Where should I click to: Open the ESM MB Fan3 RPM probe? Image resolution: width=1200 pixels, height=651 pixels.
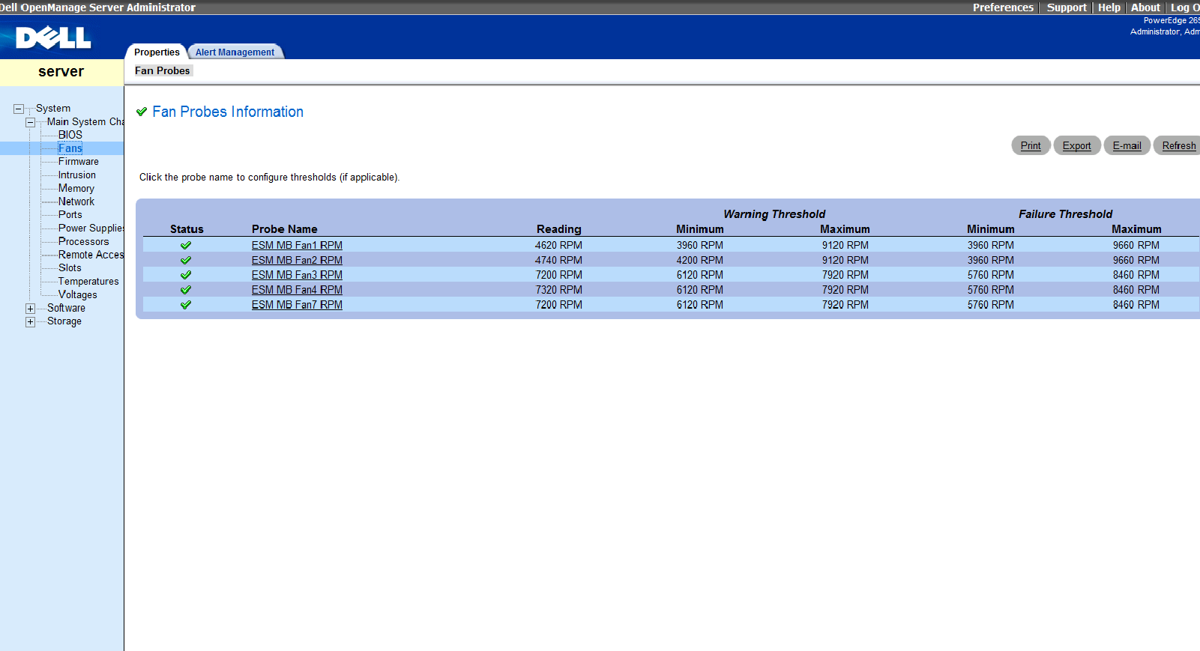pos(297,275)
